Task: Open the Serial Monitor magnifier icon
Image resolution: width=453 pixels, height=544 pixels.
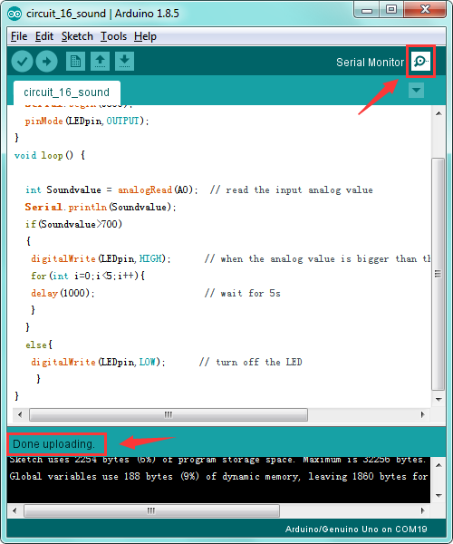Action: (x=420, y=62)
